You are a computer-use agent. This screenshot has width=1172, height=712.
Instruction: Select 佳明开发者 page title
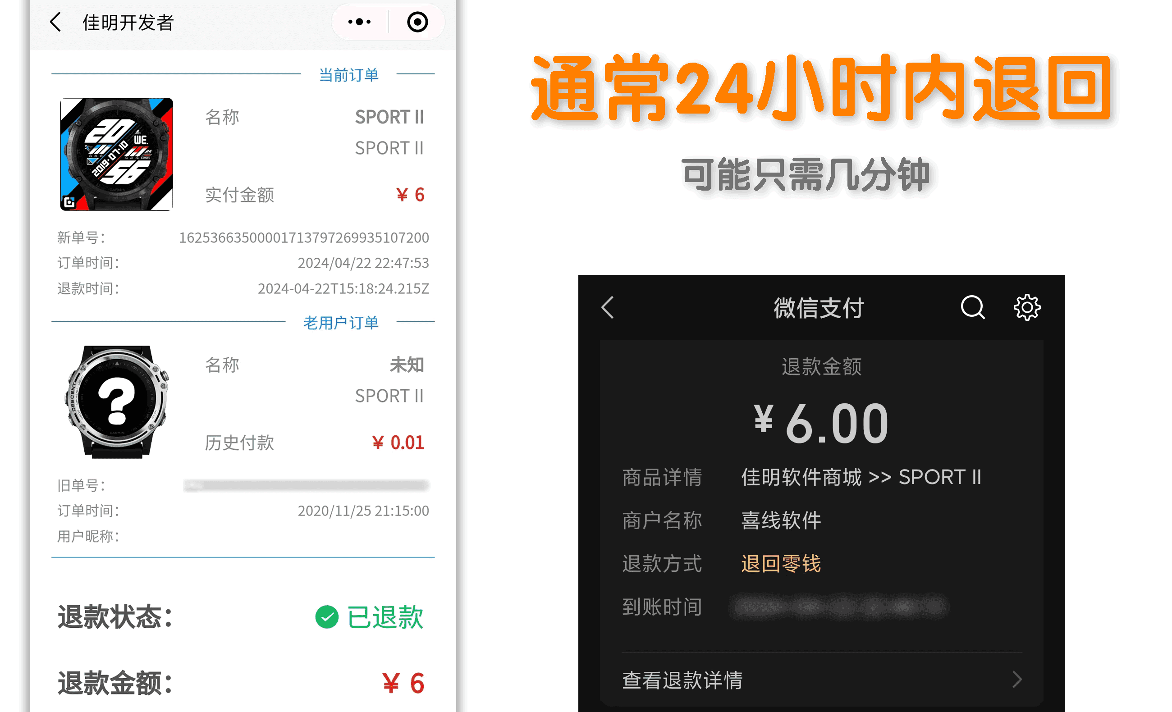128,22
